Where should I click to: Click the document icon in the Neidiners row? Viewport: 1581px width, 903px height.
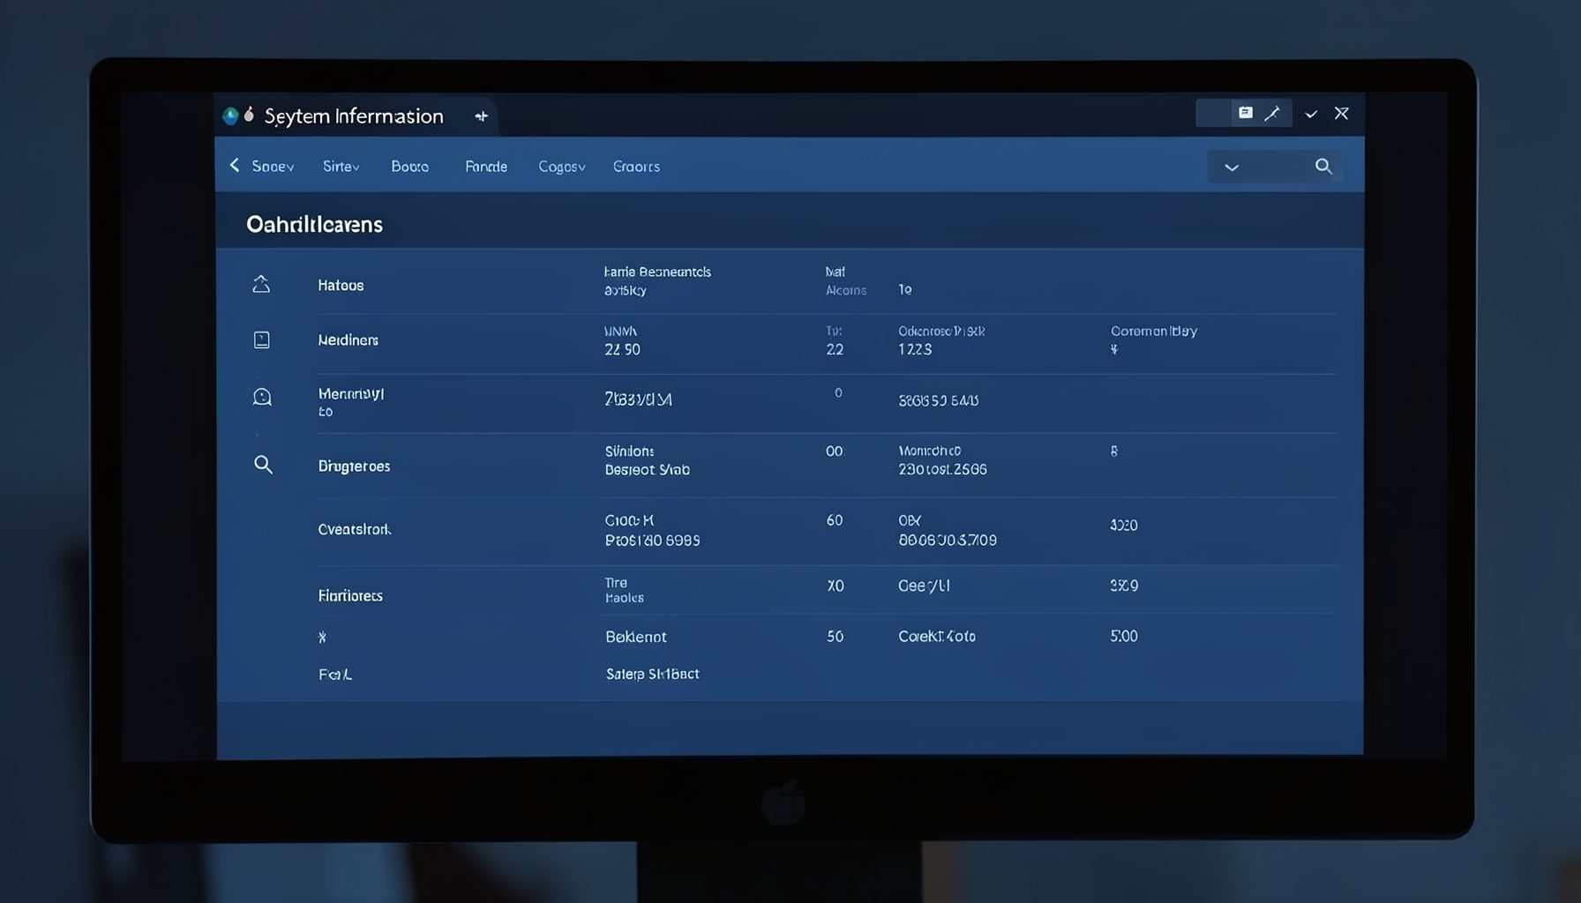tap(262, 340)
